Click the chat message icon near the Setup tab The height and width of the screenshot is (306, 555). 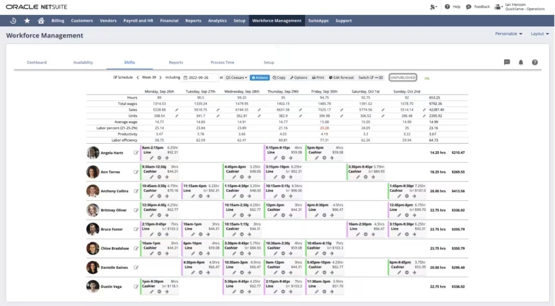(x=506, y=62)
